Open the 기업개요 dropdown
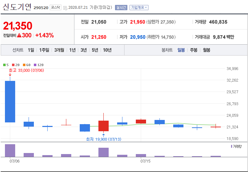248x172 pixels. point(139,8)
